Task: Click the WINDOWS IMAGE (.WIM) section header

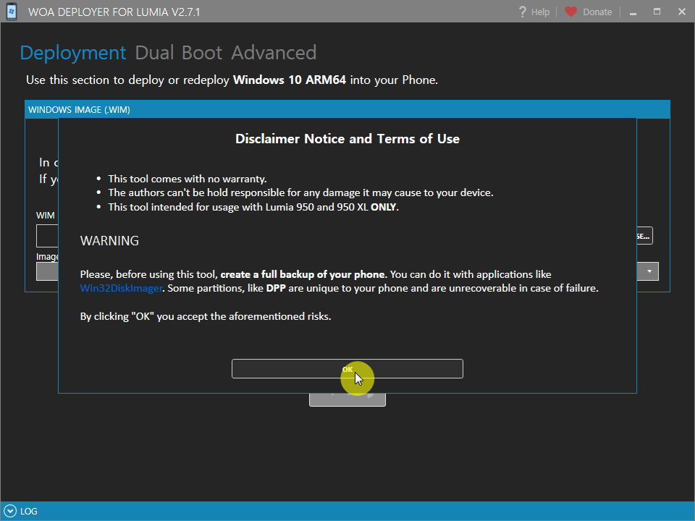Action: 347,109
